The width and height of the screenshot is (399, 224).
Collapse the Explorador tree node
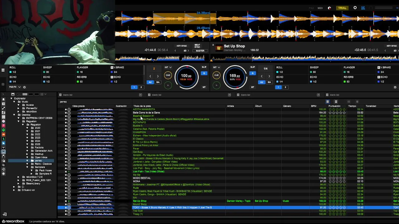11,98
